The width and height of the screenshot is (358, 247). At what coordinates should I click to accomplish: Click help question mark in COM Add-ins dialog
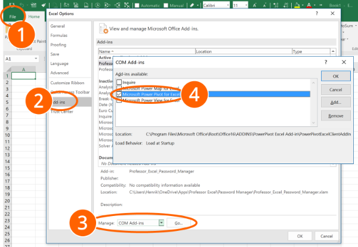tap(326, 62)
